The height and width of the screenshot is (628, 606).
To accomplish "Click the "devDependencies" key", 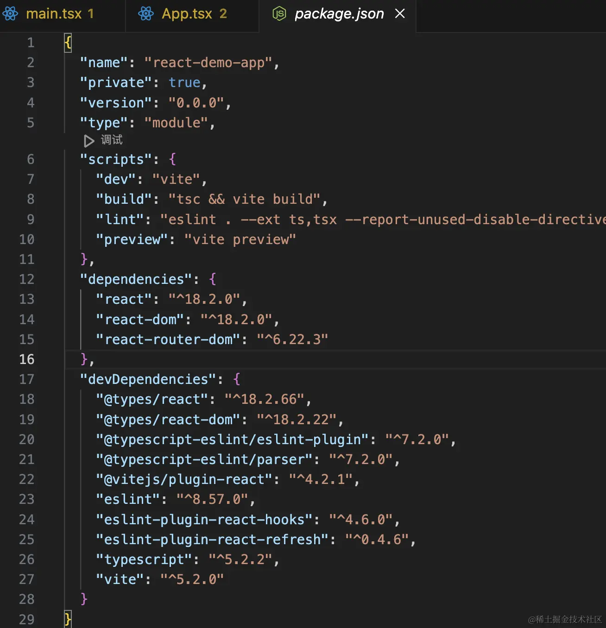I will 148,379.
